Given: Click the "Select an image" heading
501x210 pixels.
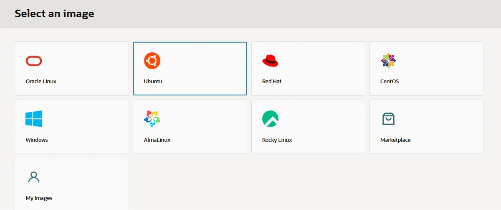Looking at the screenshot, I should [x=54, y=13].
